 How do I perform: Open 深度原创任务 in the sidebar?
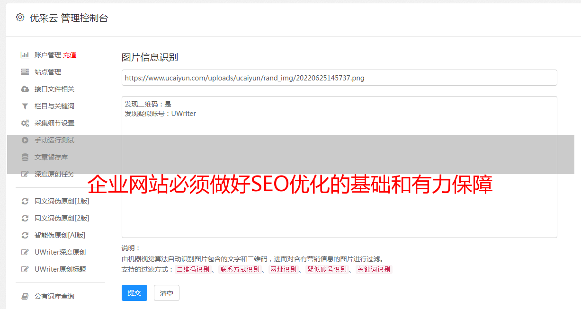(x=54, y=174)
